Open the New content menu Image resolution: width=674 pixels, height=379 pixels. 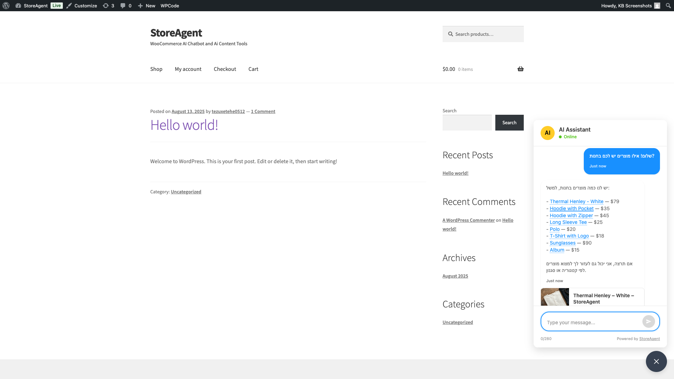(146, 6)
